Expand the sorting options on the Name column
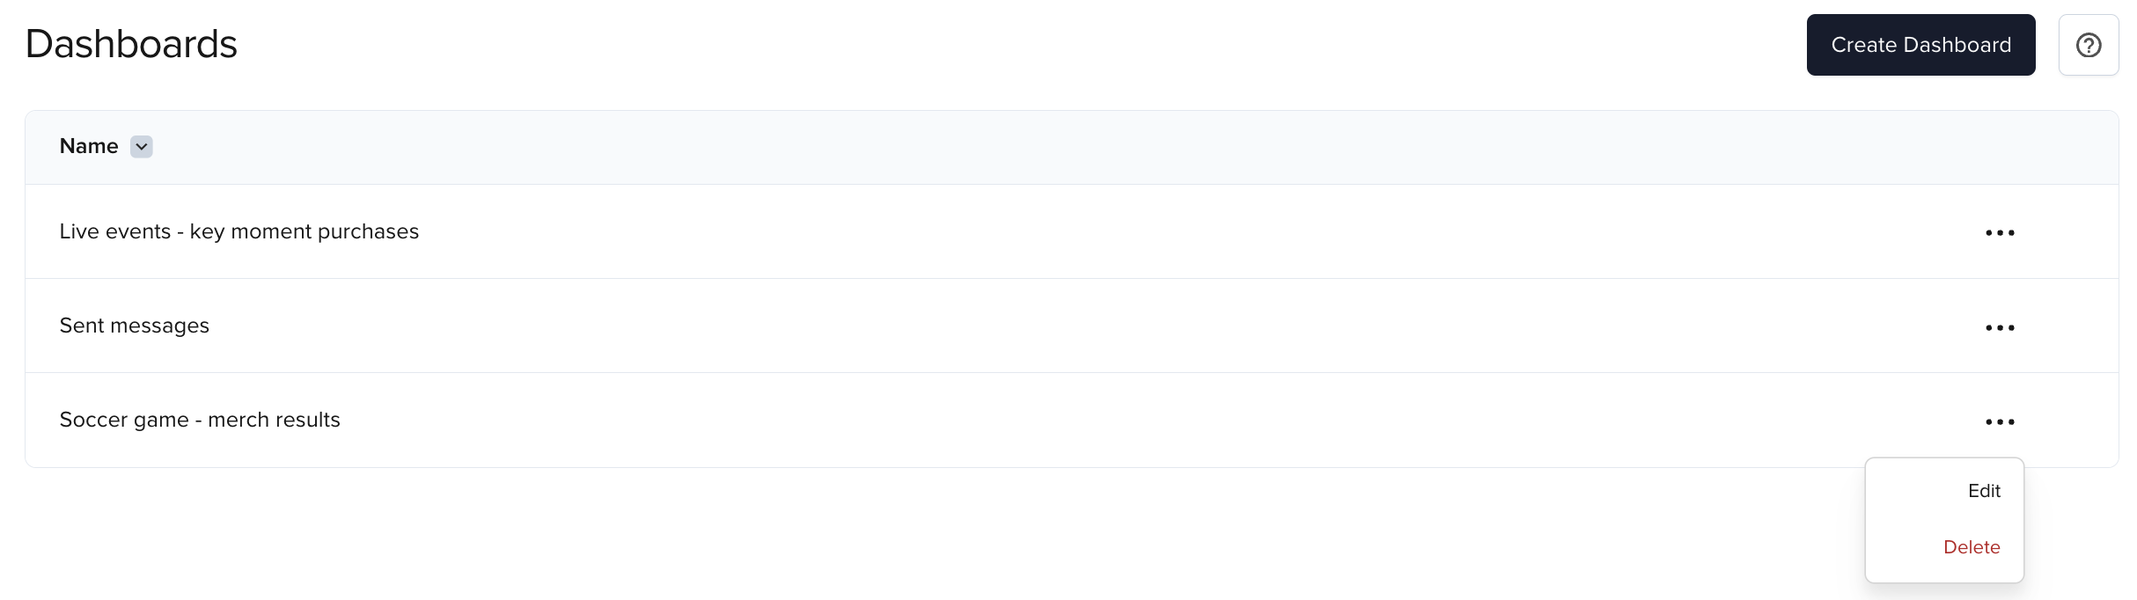The image size is (2137, 600). pyautogui.click(x=141, y=147)
